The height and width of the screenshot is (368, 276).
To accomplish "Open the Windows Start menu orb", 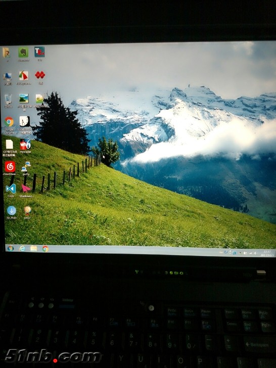I will [11, 248].
